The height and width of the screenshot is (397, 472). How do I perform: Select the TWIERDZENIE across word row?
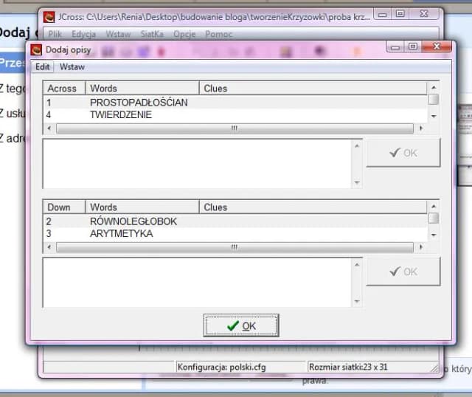click(x=121, y=115)
